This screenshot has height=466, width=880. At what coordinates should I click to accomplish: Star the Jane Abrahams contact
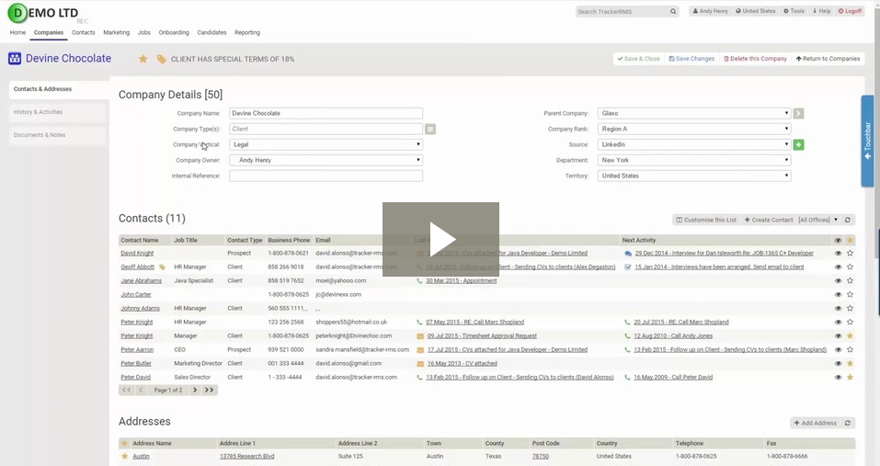click(x=850, y=280)
